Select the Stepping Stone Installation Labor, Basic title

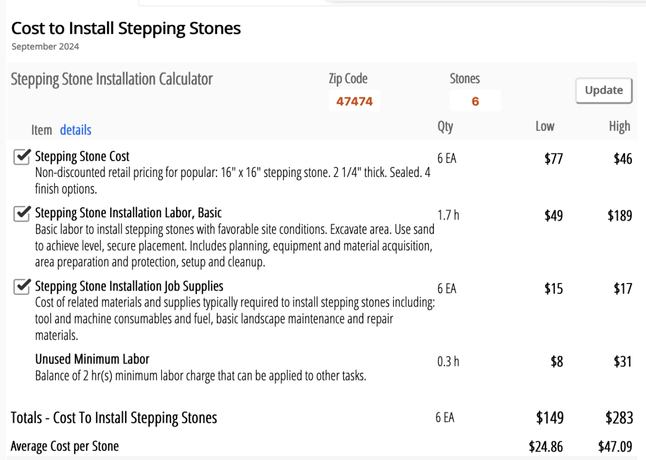(x=128, y=213)
